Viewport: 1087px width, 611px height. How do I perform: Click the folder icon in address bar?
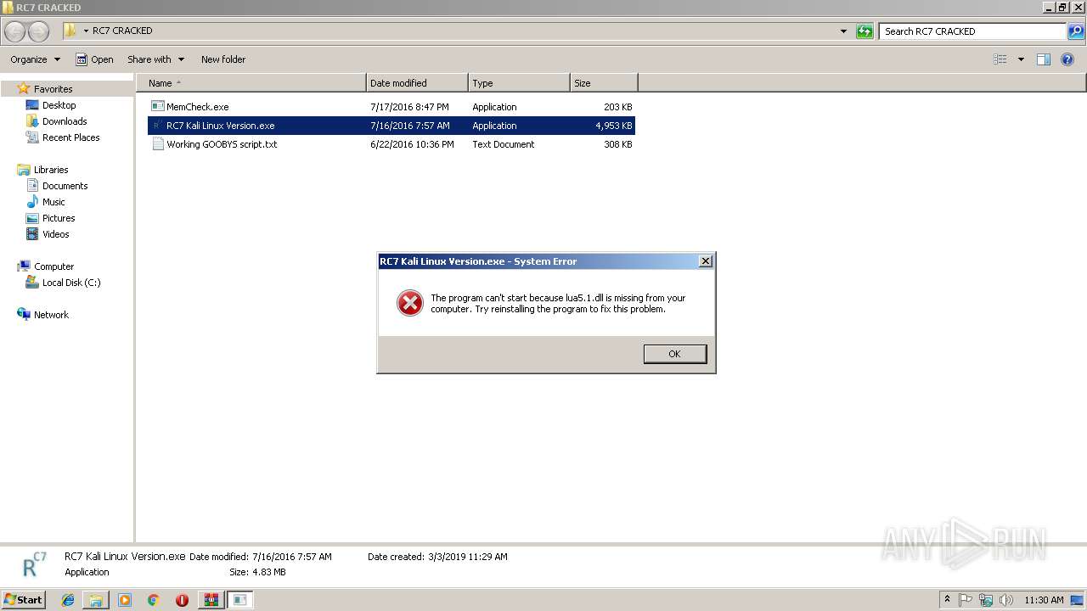pos(70,31)
